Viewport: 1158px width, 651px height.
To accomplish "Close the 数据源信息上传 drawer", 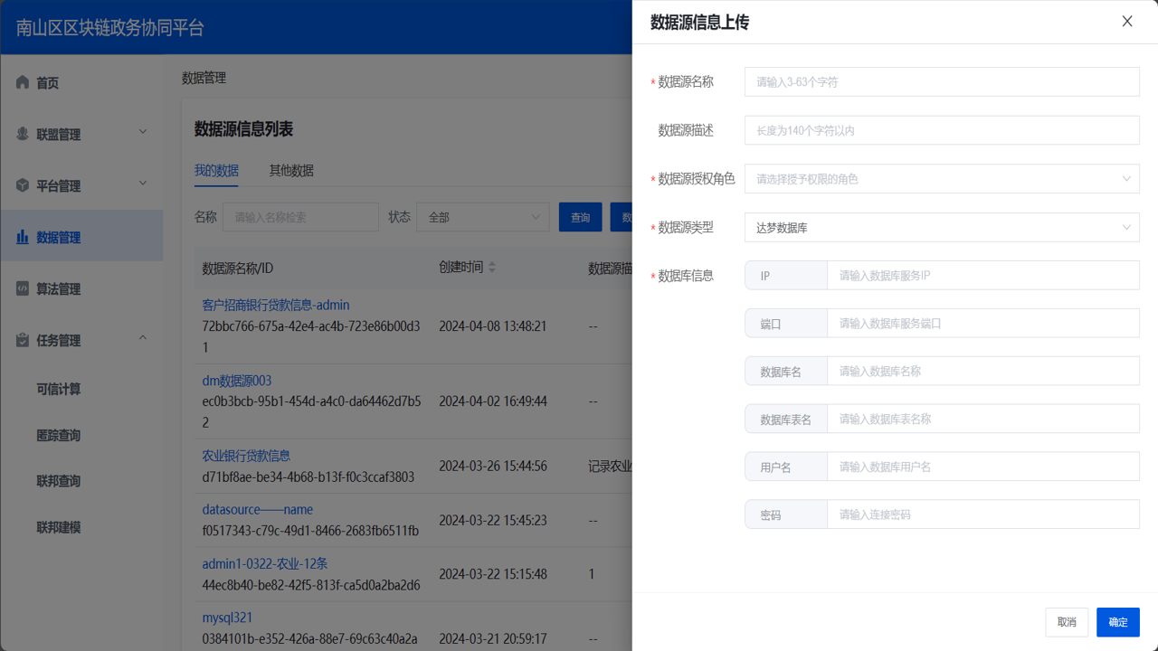I will point(1127,22).
